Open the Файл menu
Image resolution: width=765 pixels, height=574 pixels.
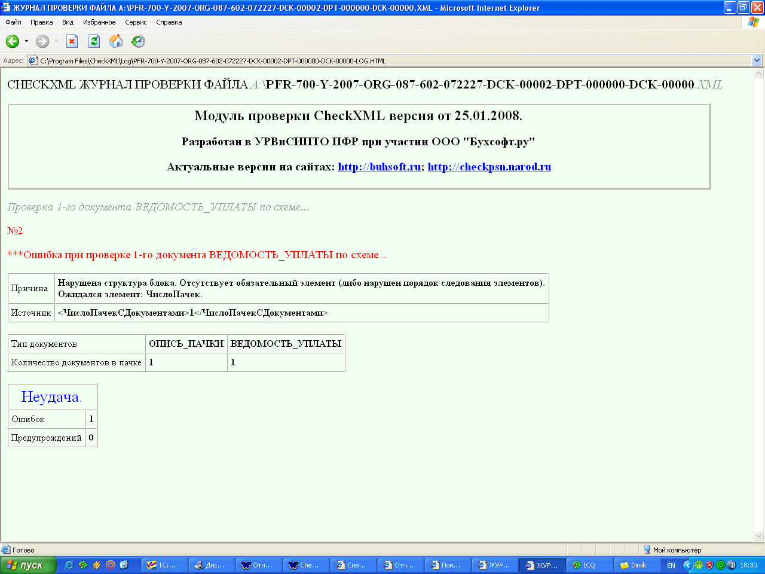13,22
